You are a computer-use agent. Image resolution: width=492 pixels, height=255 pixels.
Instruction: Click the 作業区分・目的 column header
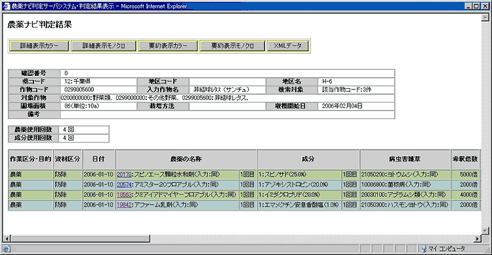tap(30, 160)
